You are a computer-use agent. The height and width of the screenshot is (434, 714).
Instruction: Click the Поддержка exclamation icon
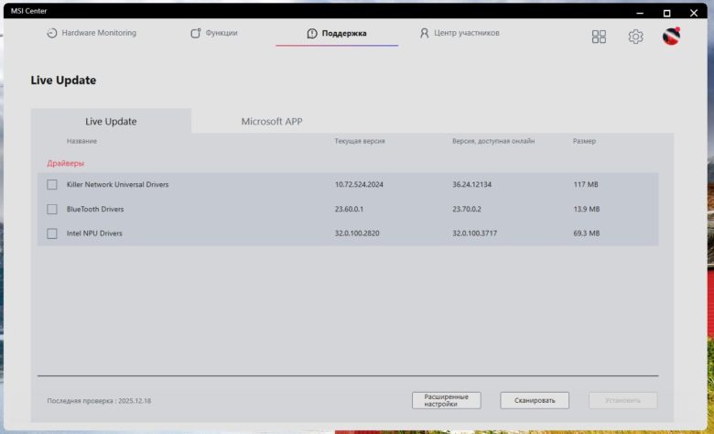click(312, 33)
